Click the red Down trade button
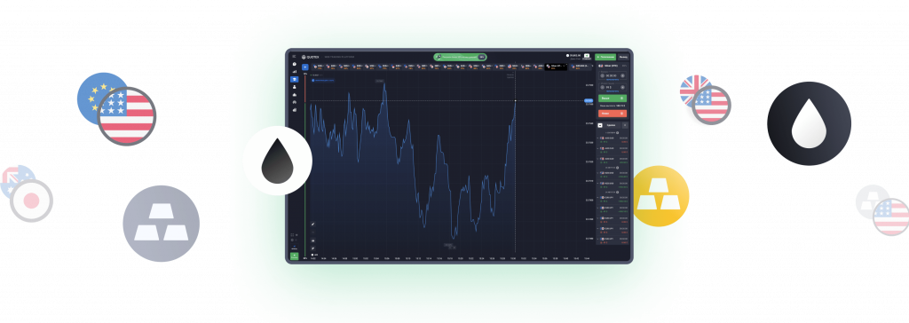909x323 pixels. pyautogui.click(x=613, y=114)
